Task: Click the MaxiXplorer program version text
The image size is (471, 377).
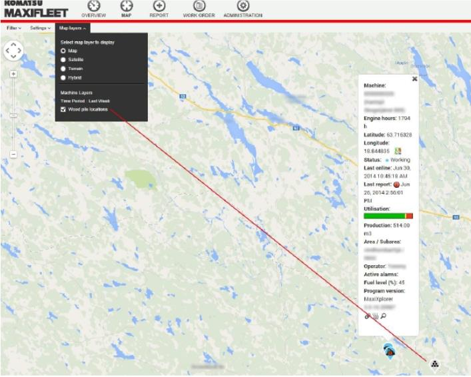Action: pyautogui.click(x=378, y=299)
